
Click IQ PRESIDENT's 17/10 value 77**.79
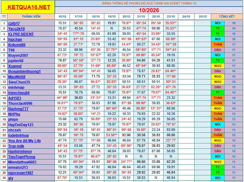[x=78, y=34]
